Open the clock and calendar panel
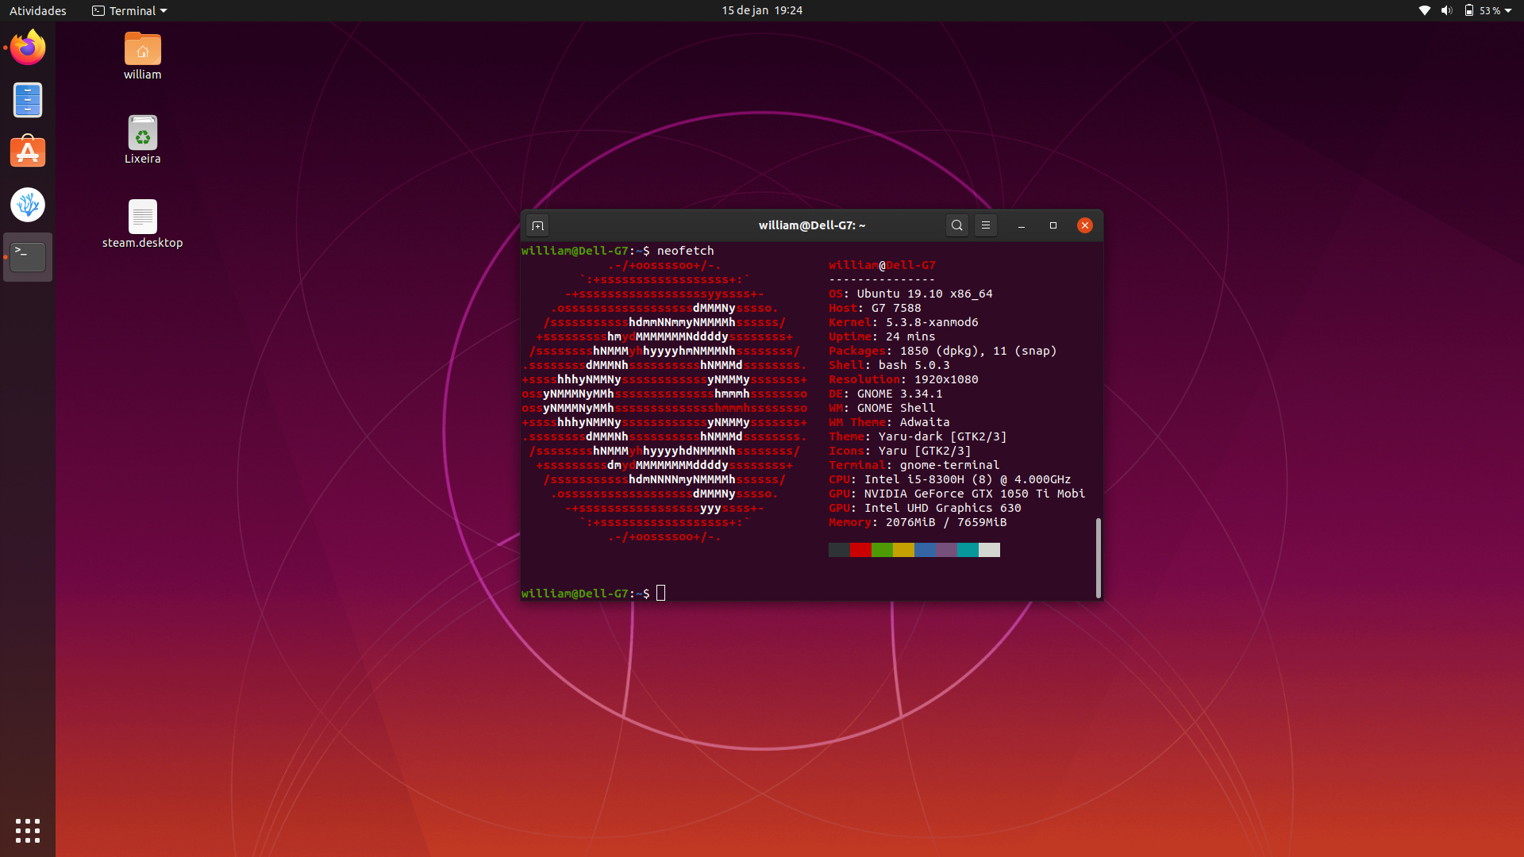The width and height of the screenshot is (1524, 857). [761, 10]
